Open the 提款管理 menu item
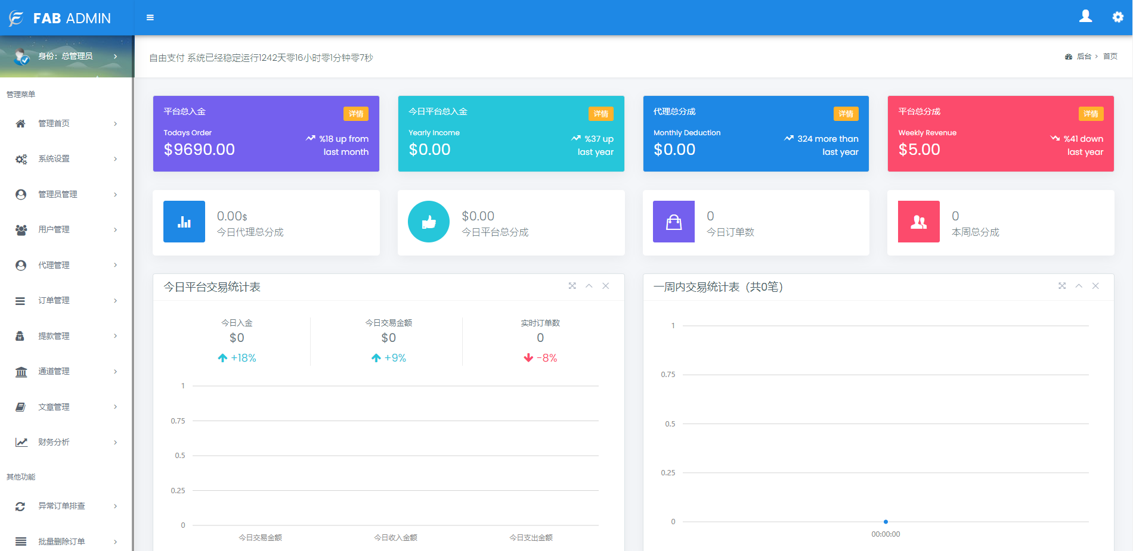This screenshot has height=551, width=1133. 66,336
